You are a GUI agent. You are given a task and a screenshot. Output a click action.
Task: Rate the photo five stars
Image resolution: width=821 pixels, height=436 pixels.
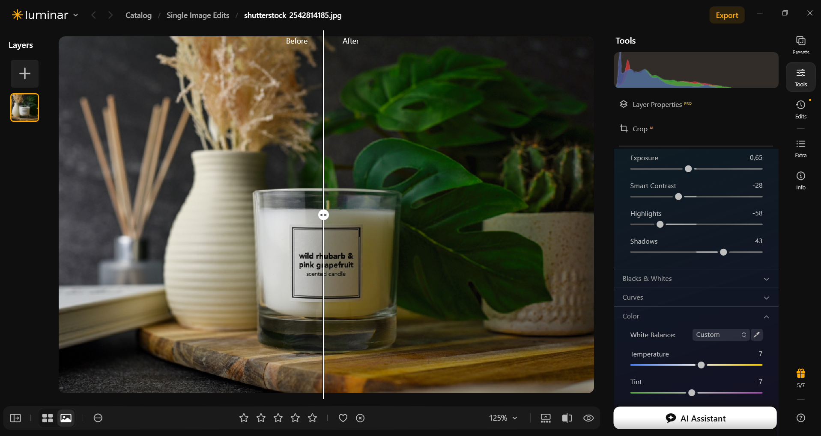coord(313,418)
